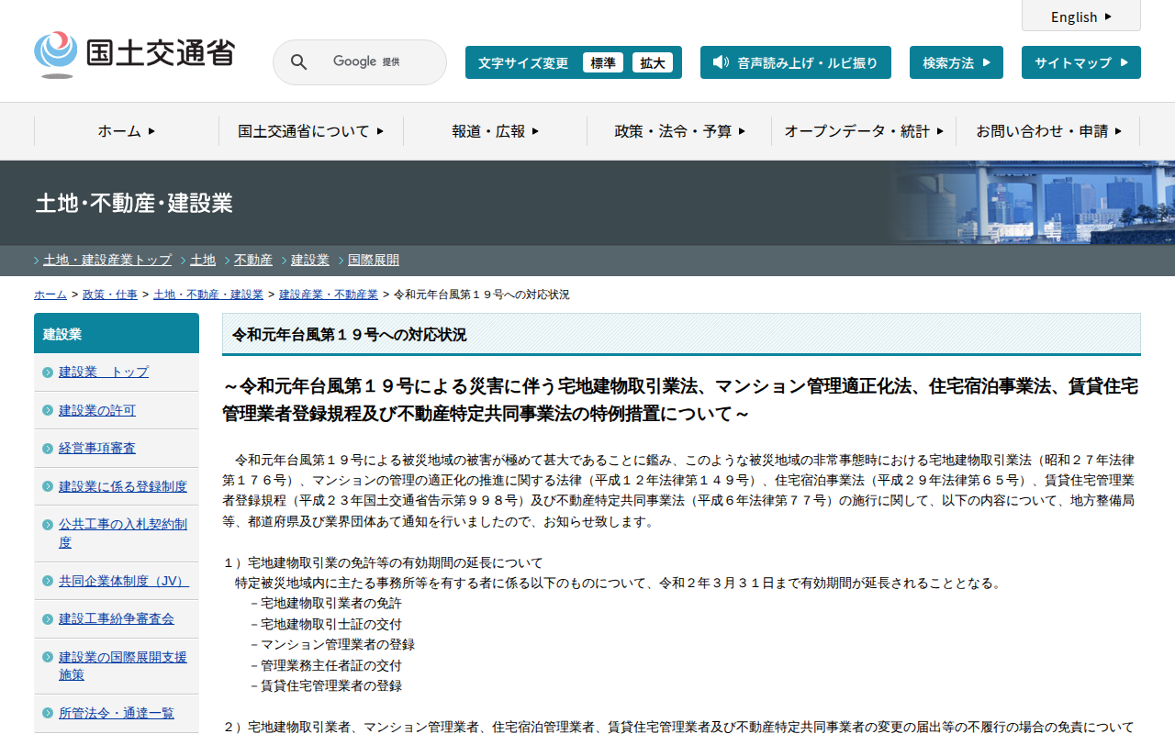1175x734 pixels.
Task: Click list item －マンション管理業者の登録
Action: click(x=331, y=645)
